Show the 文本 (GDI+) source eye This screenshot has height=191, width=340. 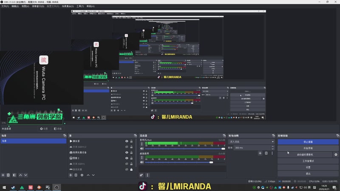tap(127, 164)
